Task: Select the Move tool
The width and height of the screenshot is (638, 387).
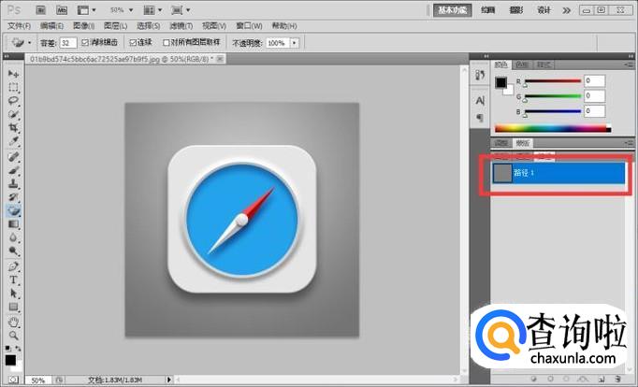Action: coord(13,74)
